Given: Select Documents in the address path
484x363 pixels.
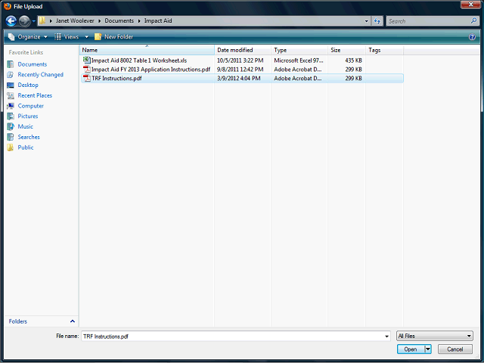Looking at the screenshot, I should (x=119, y=20).
